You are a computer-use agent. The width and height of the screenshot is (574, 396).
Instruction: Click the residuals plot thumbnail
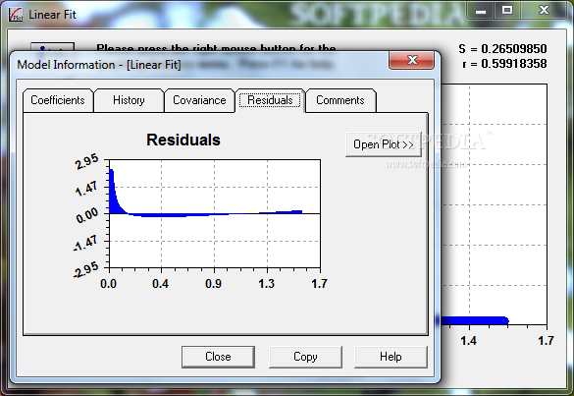pyautogui.click(x=215, y=213)
